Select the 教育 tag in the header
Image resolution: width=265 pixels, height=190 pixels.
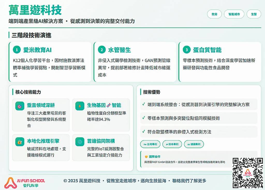[x=214, y=14]
